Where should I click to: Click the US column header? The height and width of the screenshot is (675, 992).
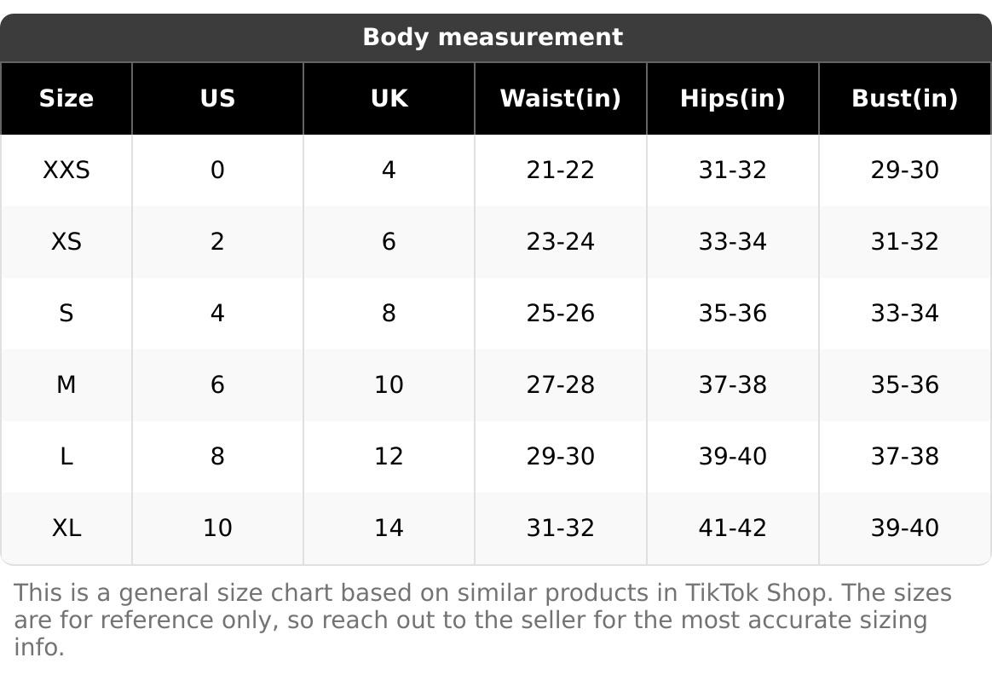point(217,99)
